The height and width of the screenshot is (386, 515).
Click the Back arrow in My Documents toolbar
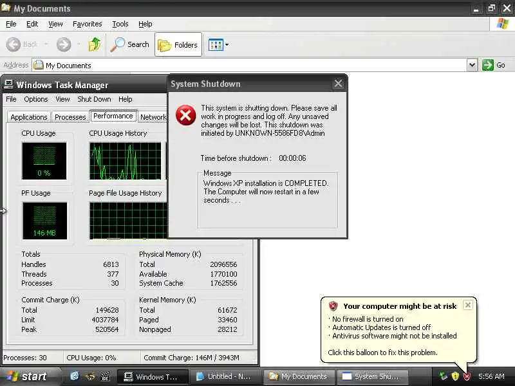point(14,44)
